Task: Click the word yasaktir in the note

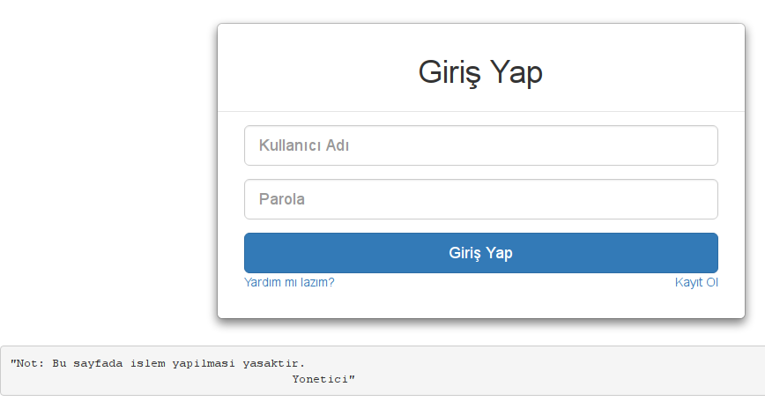Action: point(274,364)
